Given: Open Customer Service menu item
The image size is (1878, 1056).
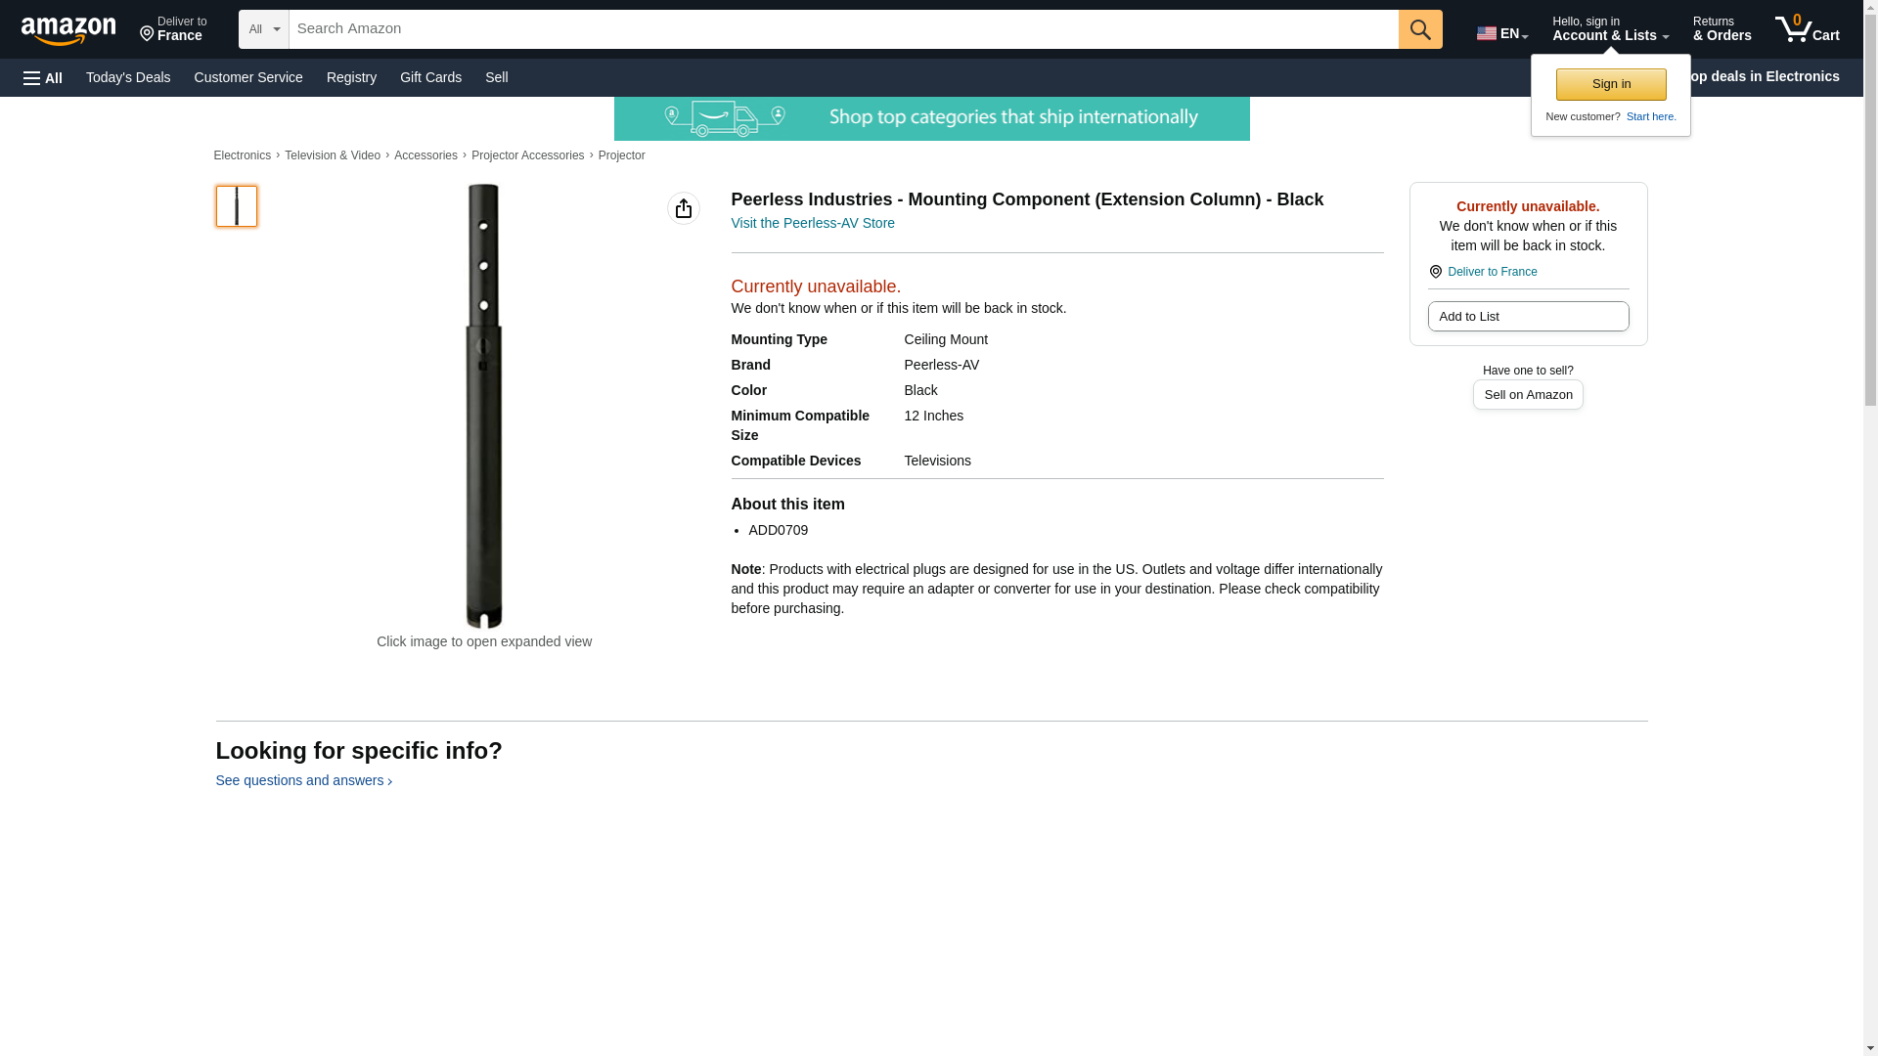Looking at the screenshot, I should (248, 77).
